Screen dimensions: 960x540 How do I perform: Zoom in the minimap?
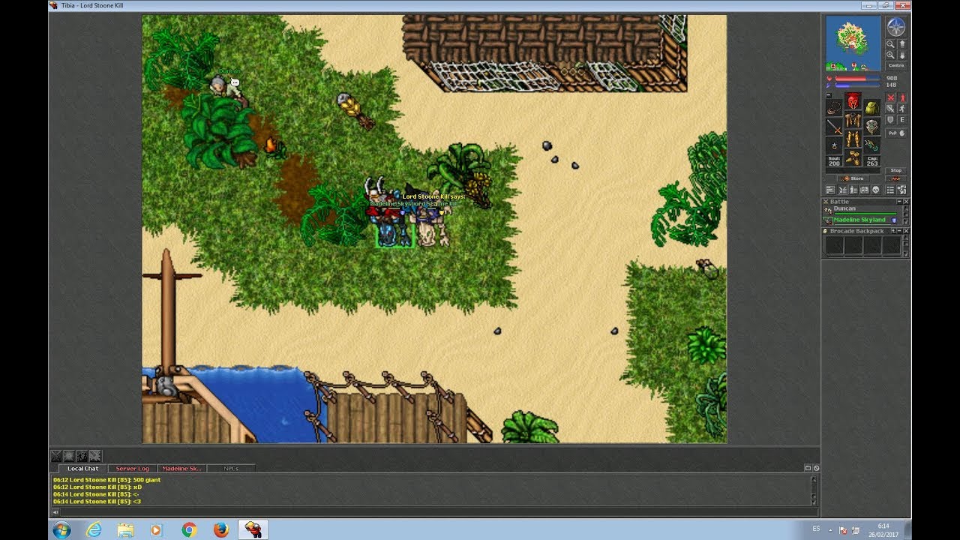click(890, 55)
